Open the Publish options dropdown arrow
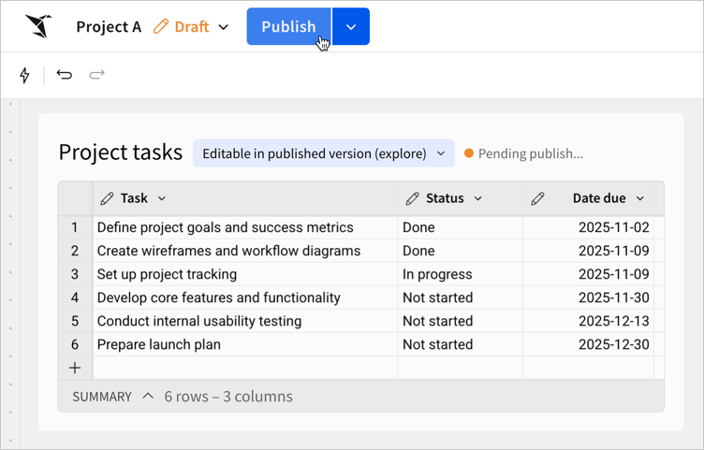The image size is (704, 450). (351, 27)
